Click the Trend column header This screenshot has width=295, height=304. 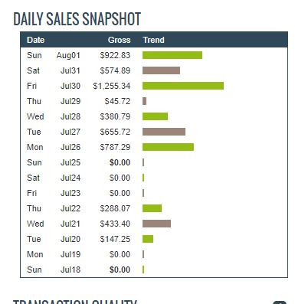(153, 40)
